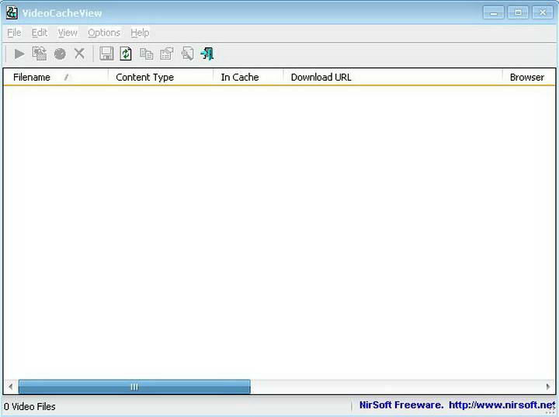This screenshot has width=559, height=417.
Task: Click the scroll left arrow
Action: (11, 387)
